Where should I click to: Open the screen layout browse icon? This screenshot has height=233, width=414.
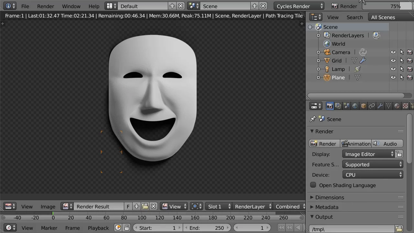pos(111,6)
